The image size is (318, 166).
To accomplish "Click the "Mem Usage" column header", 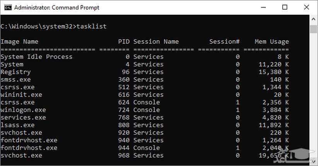I will coord(272,41).
